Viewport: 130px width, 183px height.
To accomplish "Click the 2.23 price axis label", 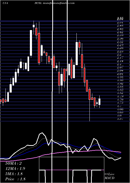I will point(120,51).
